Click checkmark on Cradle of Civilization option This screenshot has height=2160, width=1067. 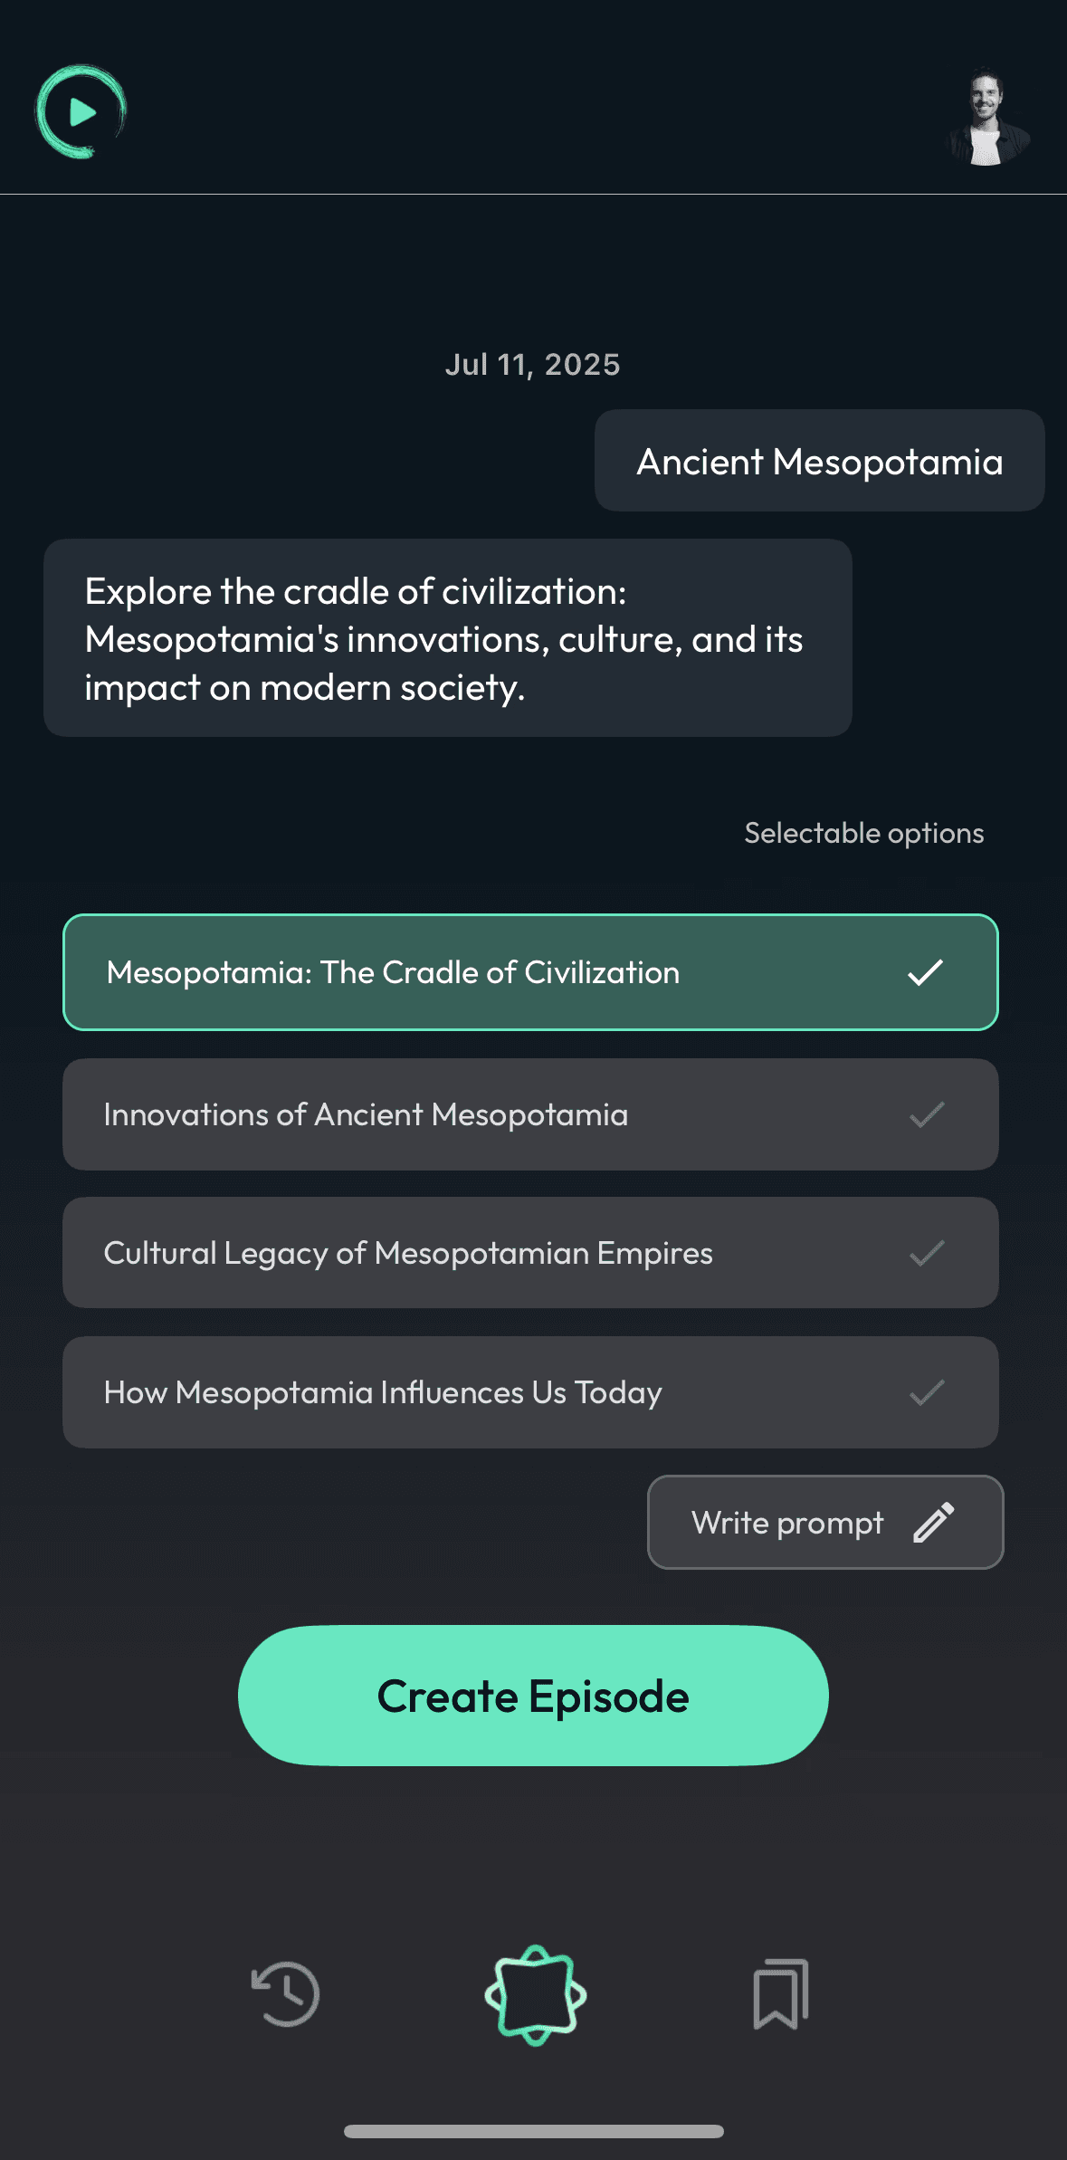point(926,972)
